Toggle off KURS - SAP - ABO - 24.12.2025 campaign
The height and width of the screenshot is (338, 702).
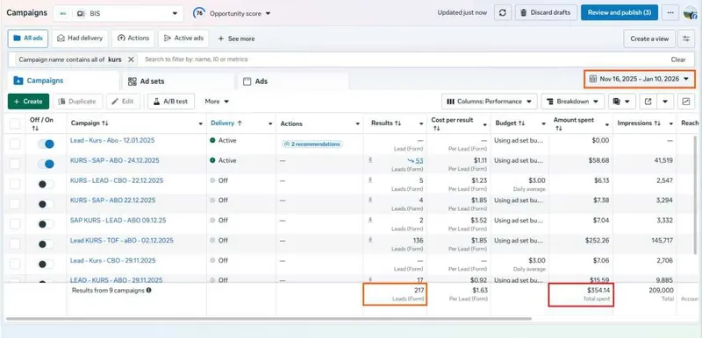[x=46, y=164]
